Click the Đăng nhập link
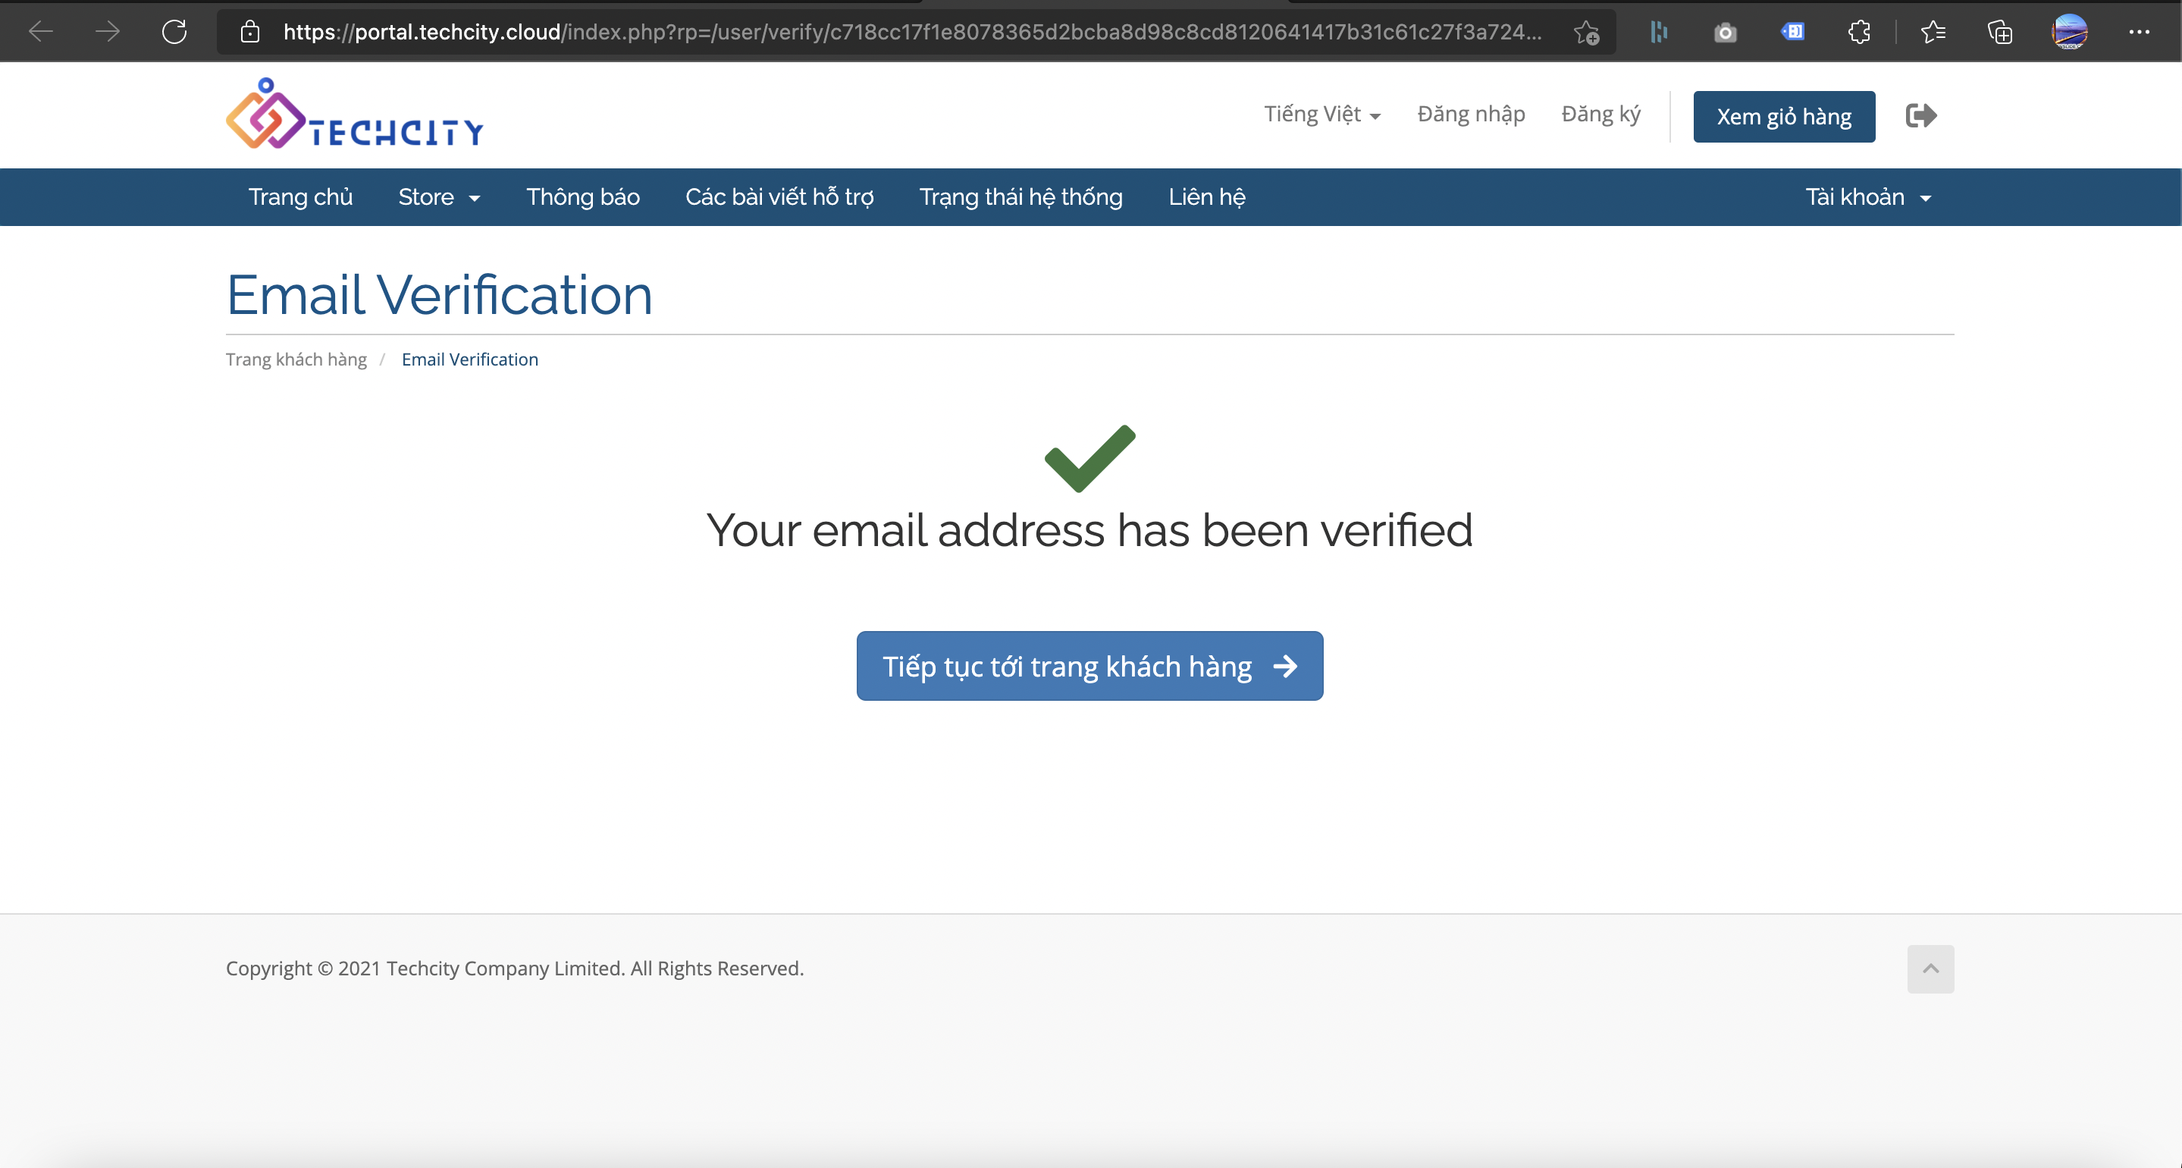 pos(1472,115)
